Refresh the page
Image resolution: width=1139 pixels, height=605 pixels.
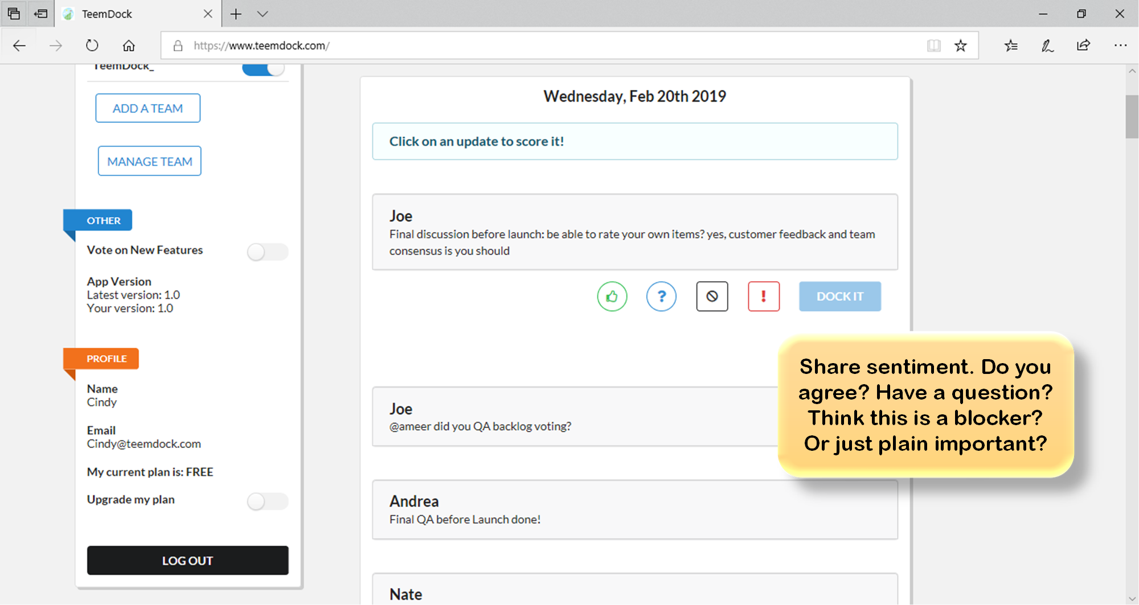(92, 46)
